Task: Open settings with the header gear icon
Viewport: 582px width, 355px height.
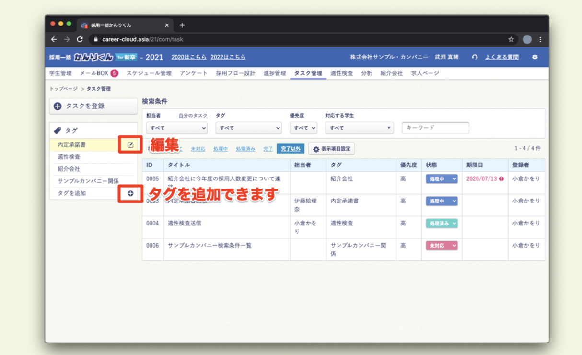Action: point(535,57)
